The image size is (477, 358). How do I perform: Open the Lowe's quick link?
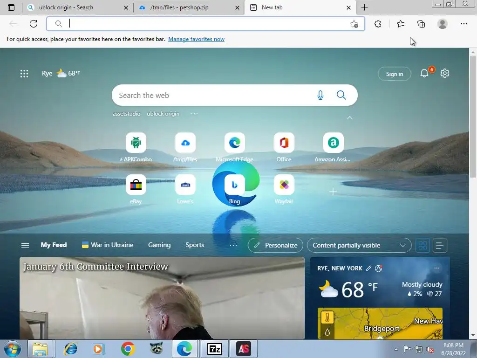185,189
